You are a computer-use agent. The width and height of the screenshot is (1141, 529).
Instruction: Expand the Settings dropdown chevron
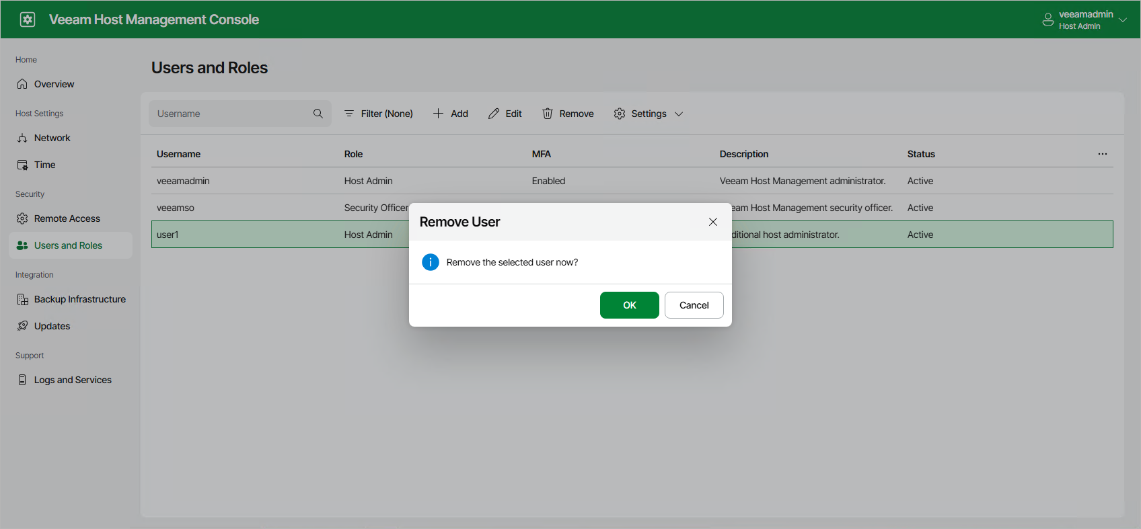[x=679, y=114]
